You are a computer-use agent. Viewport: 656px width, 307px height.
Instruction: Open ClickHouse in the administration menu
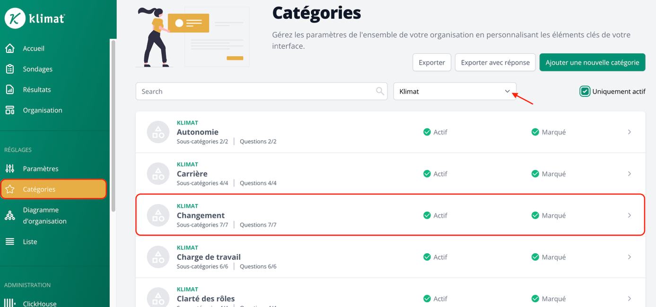40,303
